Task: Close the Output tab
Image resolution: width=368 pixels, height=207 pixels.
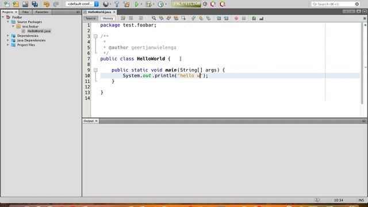Action: [x=96, y=121]
